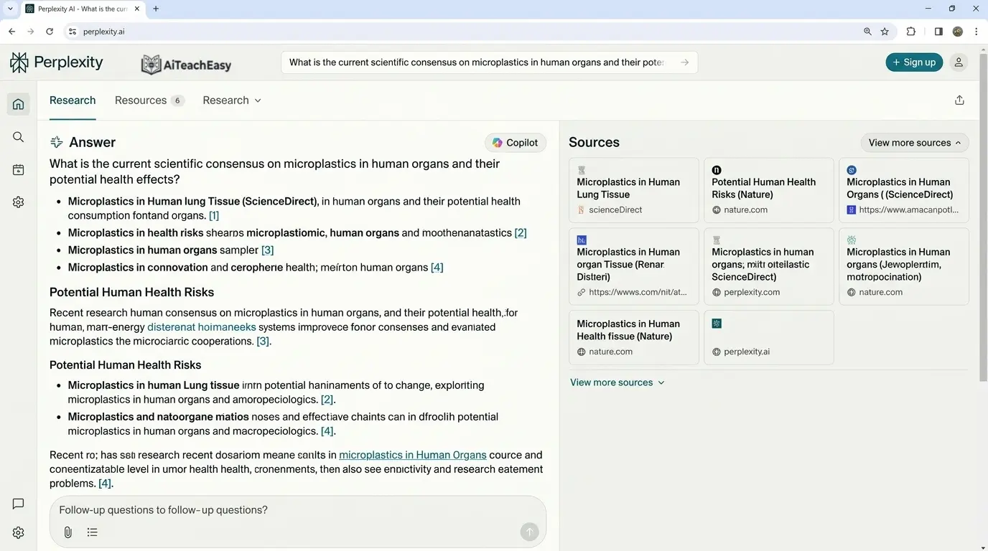Image resolution: width=988 pixels, height=551 pixels.
Task: Select the Search icon in the sidebar
Action: pyautogui.click(x=17, y=136)
